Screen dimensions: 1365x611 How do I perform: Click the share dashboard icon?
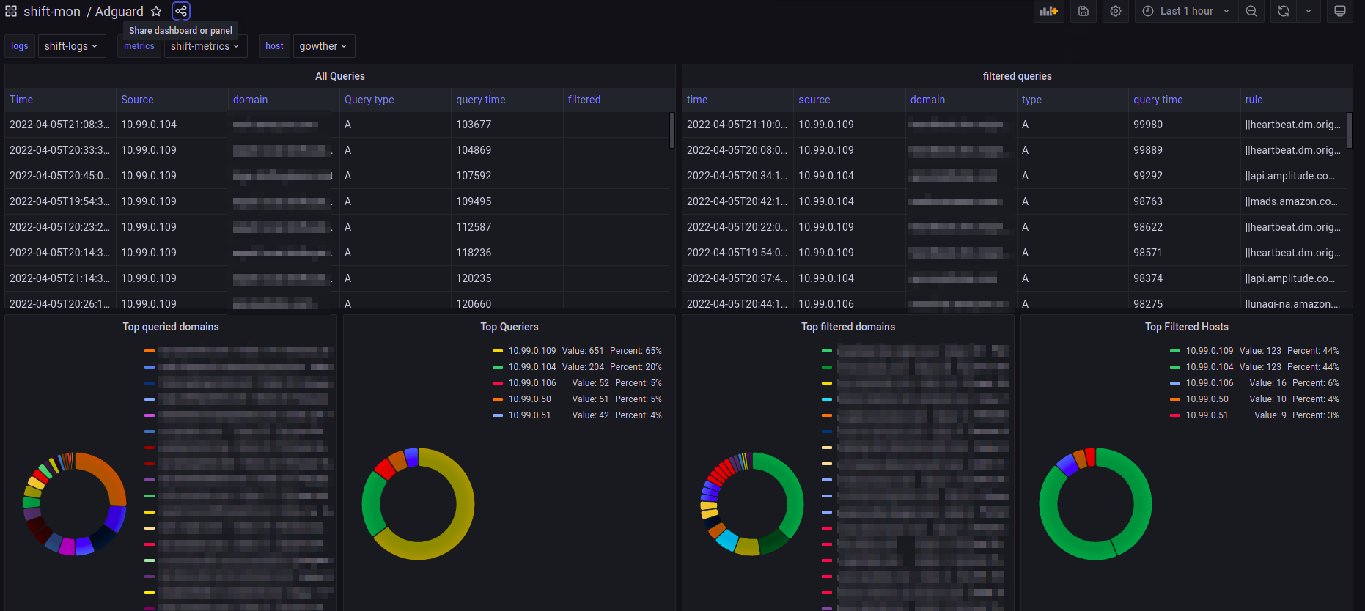(x=181, y=11)
